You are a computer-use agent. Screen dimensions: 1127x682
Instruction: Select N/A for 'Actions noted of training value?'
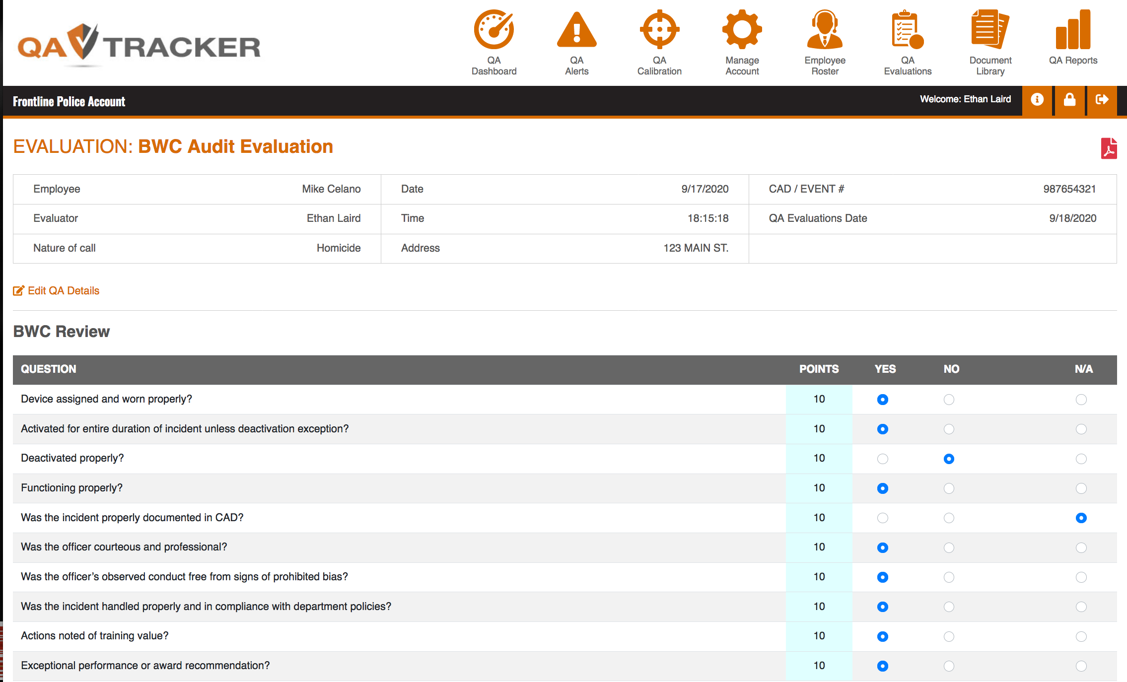click(1081, 636)
